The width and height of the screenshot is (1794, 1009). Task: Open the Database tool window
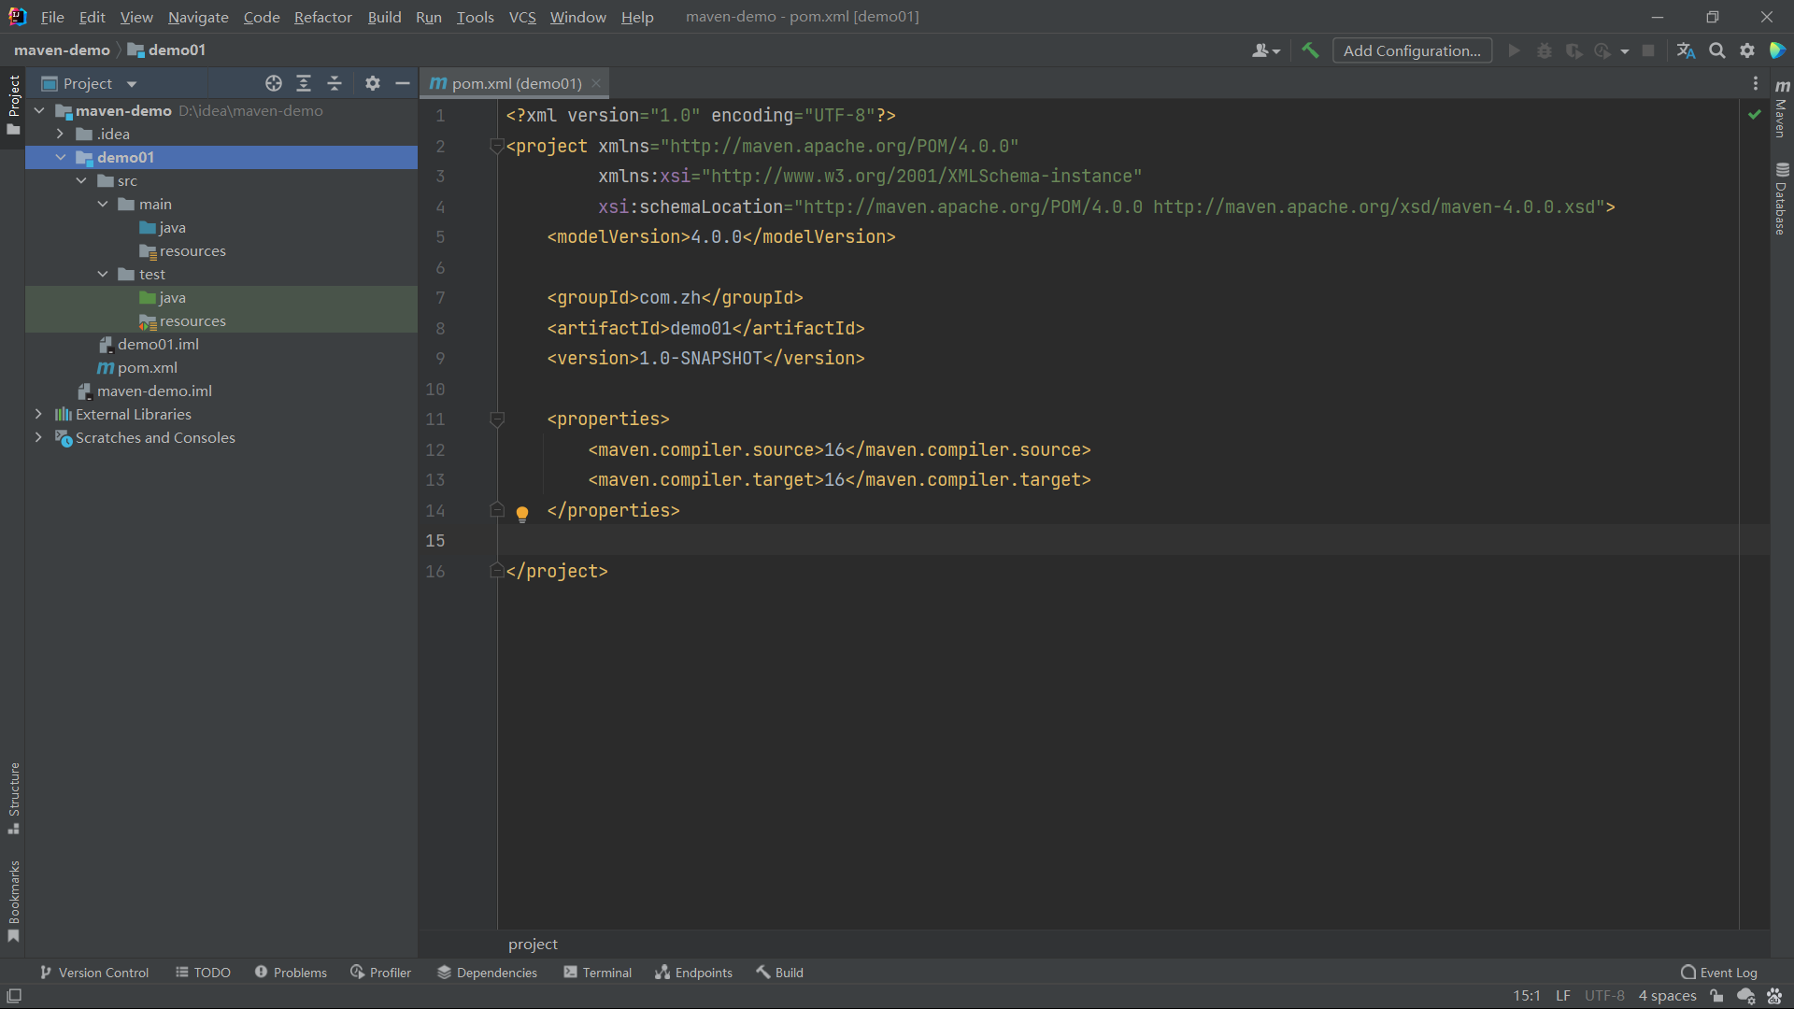coord(1782,198)
